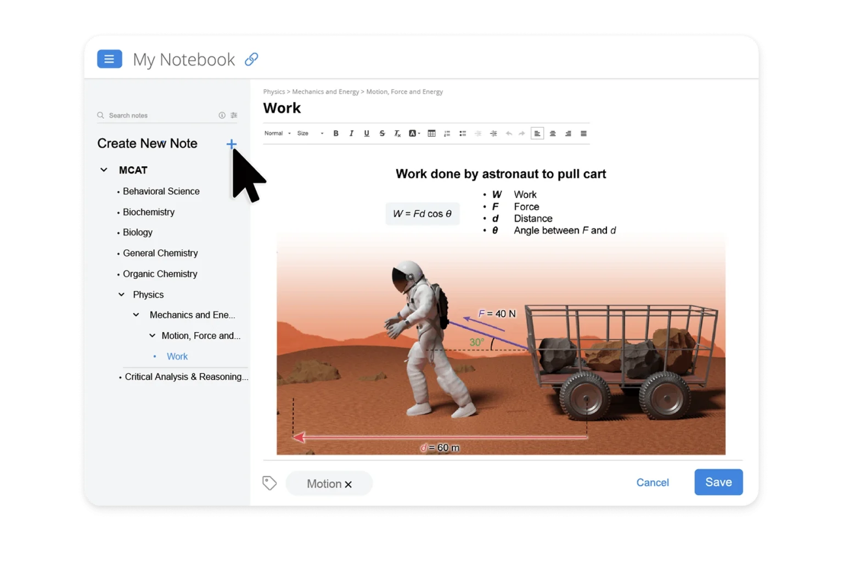Click the underline icon
Screen dimensions: 843x562
(366, 133)
